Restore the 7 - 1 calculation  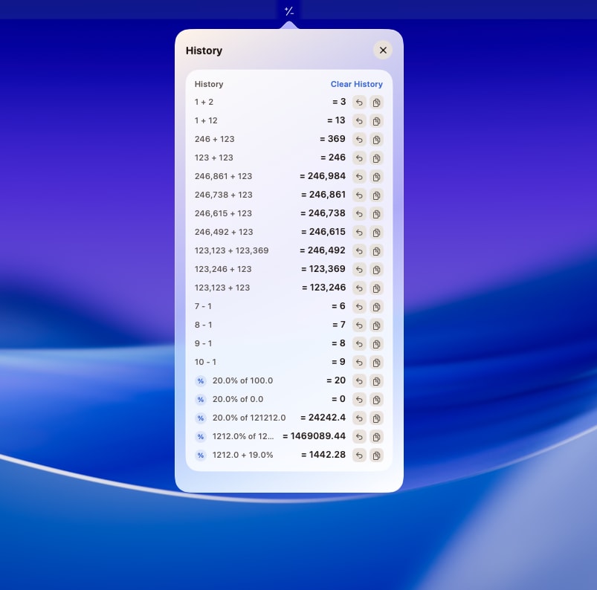tap(359, 306)
